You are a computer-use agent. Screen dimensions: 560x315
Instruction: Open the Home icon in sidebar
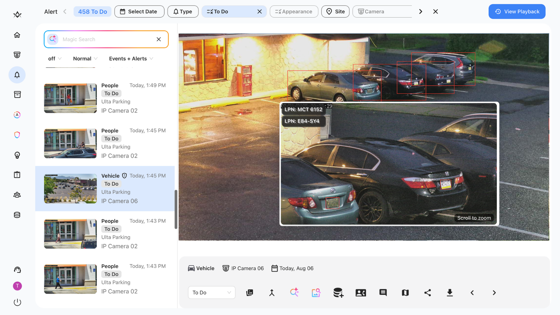pos(17,35)
